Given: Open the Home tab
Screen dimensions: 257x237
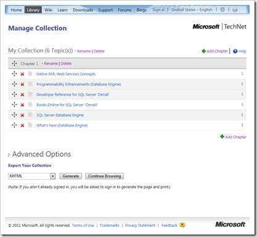Looking at the screenshot, I should pyautogui.click(x=16, y=10).
